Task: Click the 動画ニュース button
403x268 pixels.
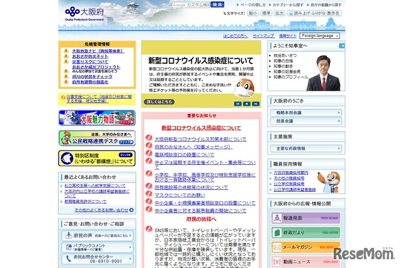Action: pyautogui.click(x=306, y=262)
